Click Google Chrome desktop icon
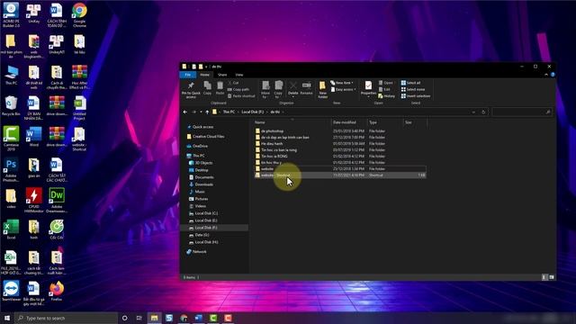 79,15
